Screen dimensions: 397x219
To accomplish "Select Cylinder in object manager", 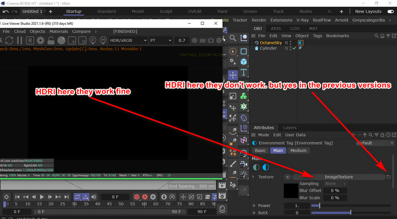I will (x=268, y=48).
